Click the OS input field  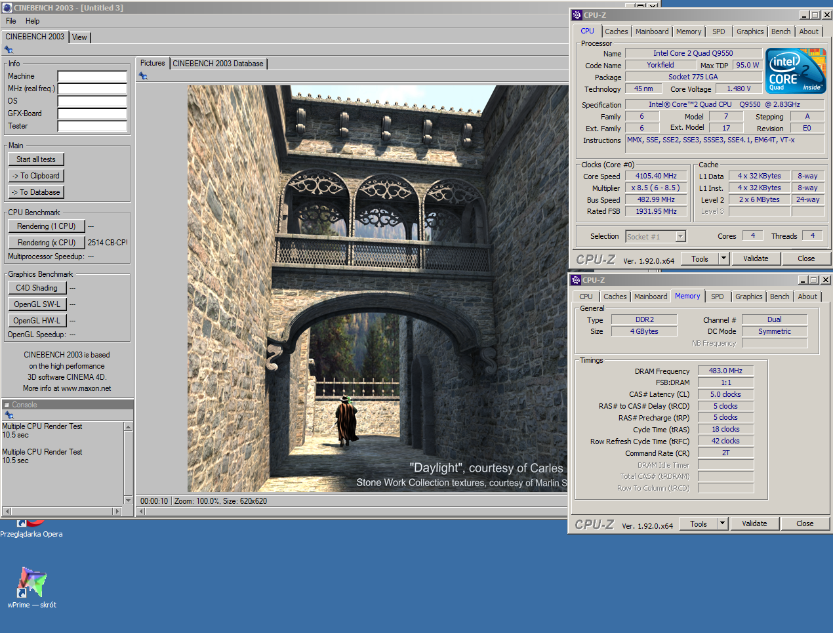pyautogui.click(x=92, y=101)
